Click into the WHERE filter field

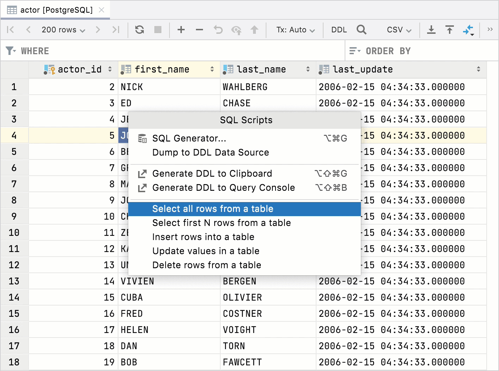pyautogui.click(x=141, y=51)
